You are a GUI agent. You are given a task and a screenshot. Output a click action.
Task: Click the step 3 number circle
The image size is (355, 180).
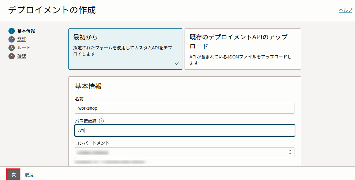point(12,48)
